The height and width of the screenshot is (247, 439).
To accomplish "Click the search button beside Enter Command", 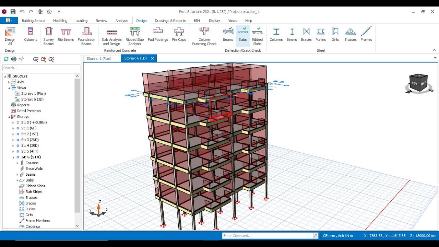I will [x=316, y=236].
